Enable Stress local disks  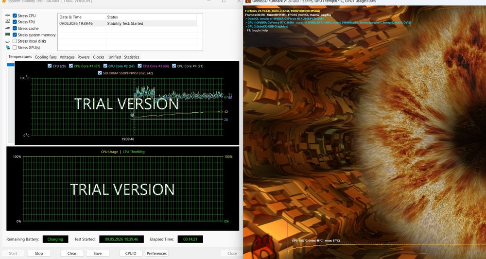point(15,41)
